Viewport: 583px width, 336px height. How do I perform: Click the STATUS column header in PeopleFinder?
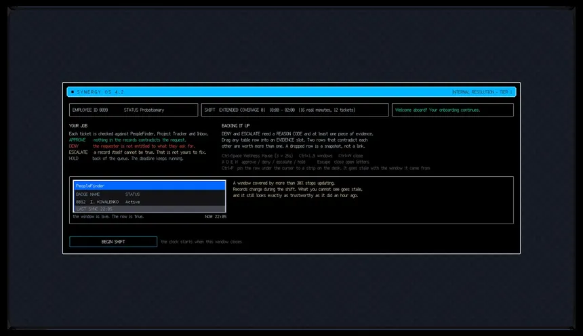pyautogui.click(x=132, y=194)
